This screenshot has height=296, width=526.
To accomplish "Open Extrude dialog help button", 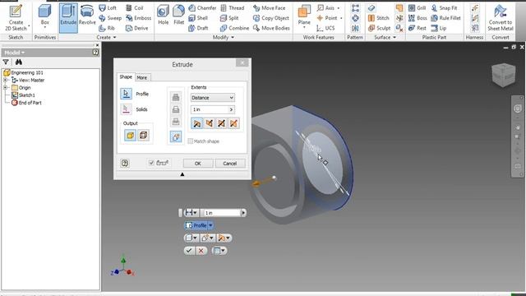I will click(x=125, y=163).
